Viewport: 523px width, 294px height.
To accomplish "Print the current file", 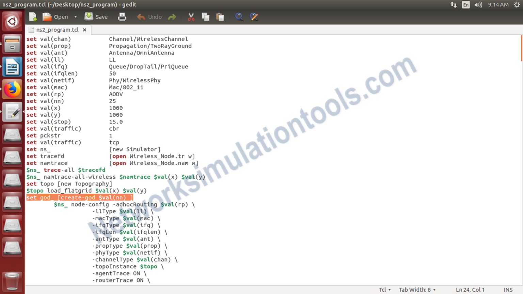I will click(x=122, y=17).
